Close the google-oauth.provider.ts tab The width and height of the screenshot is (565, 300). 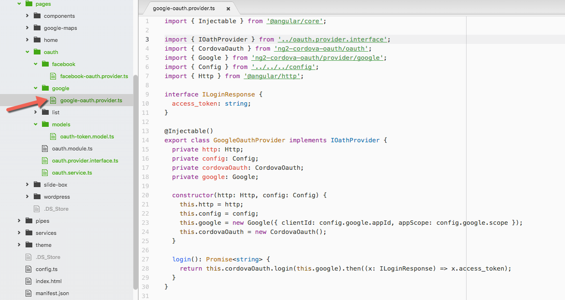228,9
